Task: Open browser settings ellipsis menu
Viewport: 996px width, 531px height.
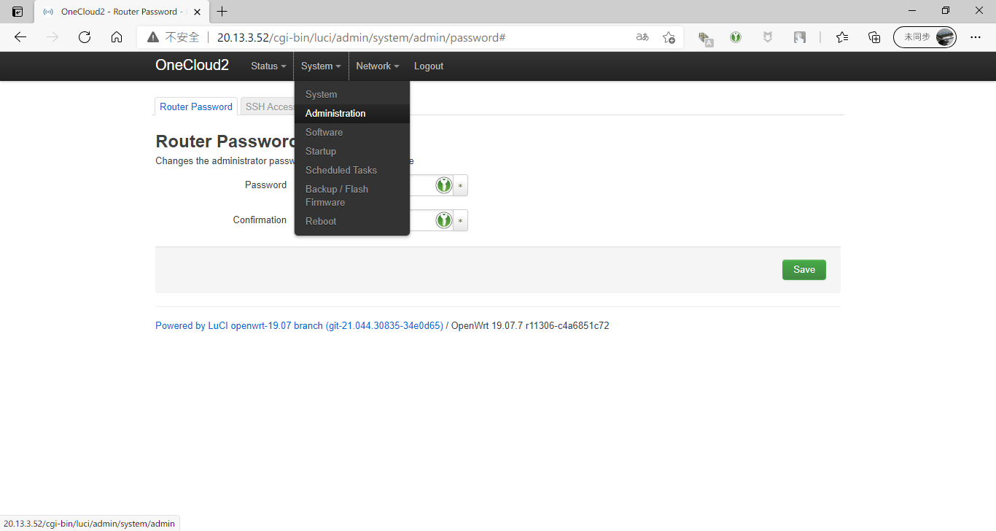Action: click(976, 37)
